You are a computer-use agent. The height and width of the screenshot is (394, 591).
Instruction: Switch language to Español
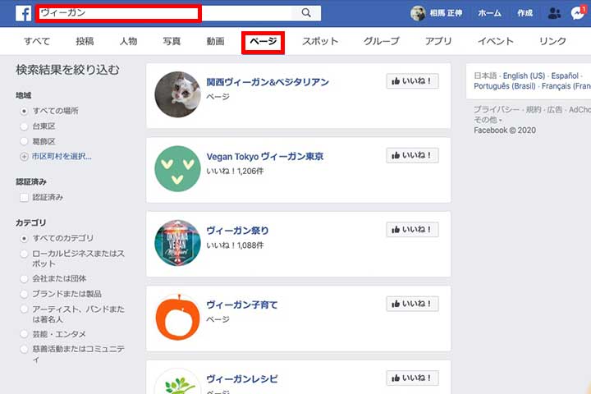565,76
